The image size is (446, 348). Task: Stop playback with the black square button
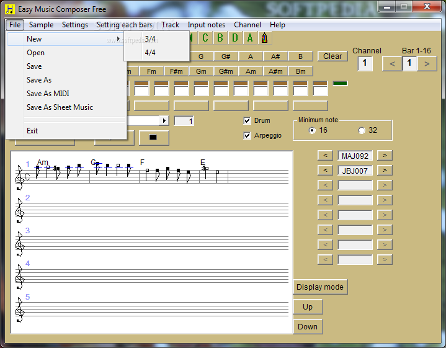154,138
